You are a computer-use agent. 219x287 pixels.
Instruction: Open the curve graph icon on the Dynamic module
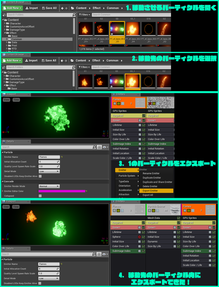[179, 242]
